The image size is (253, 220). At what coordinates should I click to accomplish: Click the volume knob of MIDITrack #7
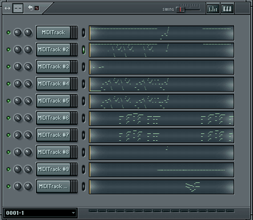pyautogui.click(x=28, y=135)
